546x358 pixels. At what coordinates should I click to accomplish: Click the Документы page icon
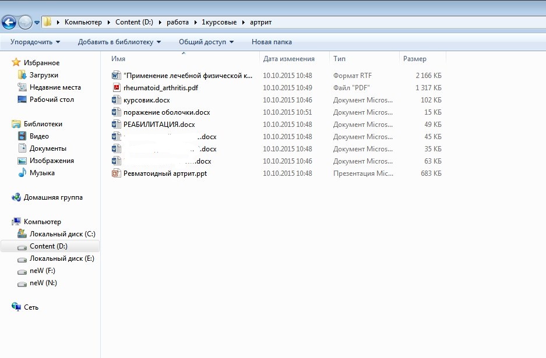[22, 148]
